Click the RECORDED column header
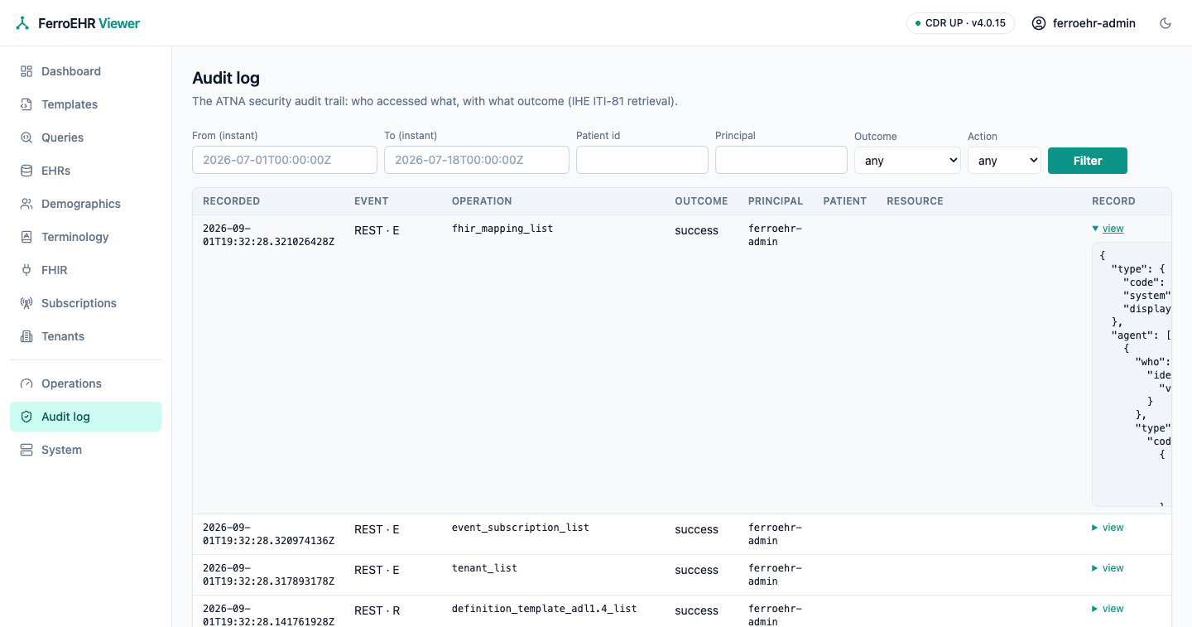The height and width of the screenshot is (627, 1192). coord(231,201)
